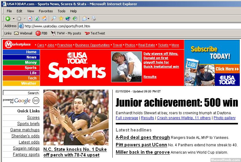Click the Photo gallery link
Image resolution: width=241 pixels, height=162 pixels.
[224, 118]
